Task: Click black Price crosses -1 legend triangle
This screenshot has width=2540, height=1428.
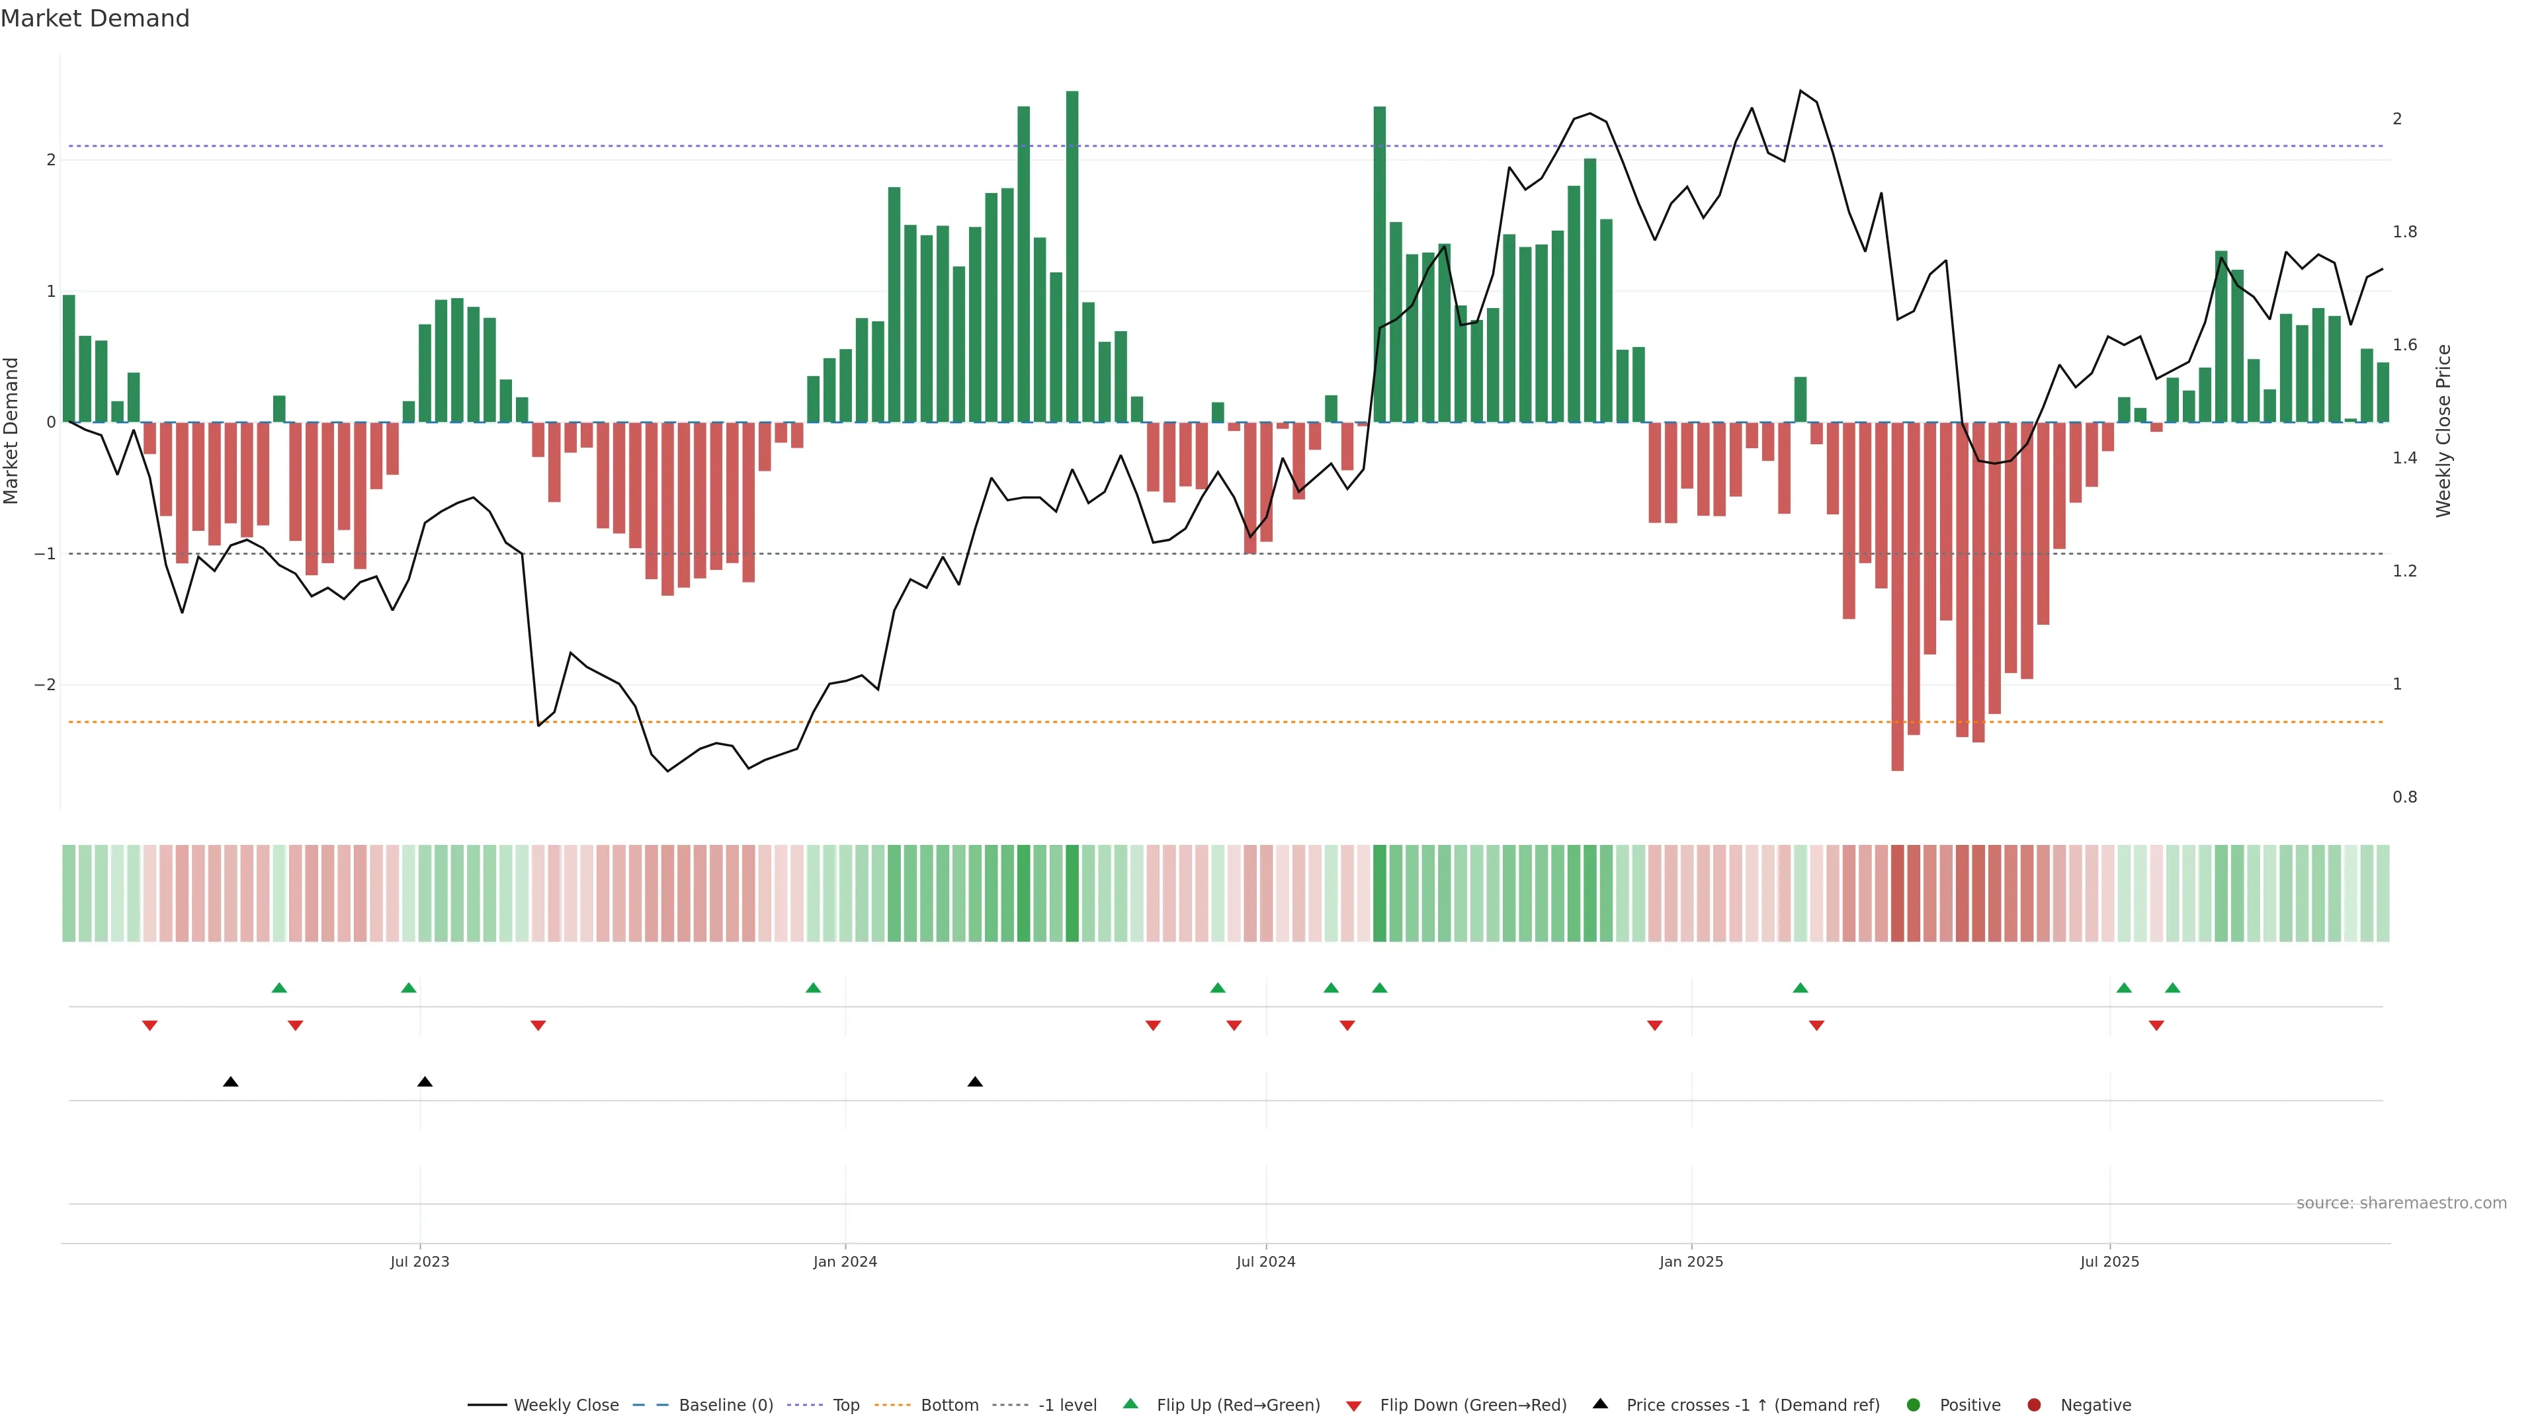Action: tap(1600, 1404)
